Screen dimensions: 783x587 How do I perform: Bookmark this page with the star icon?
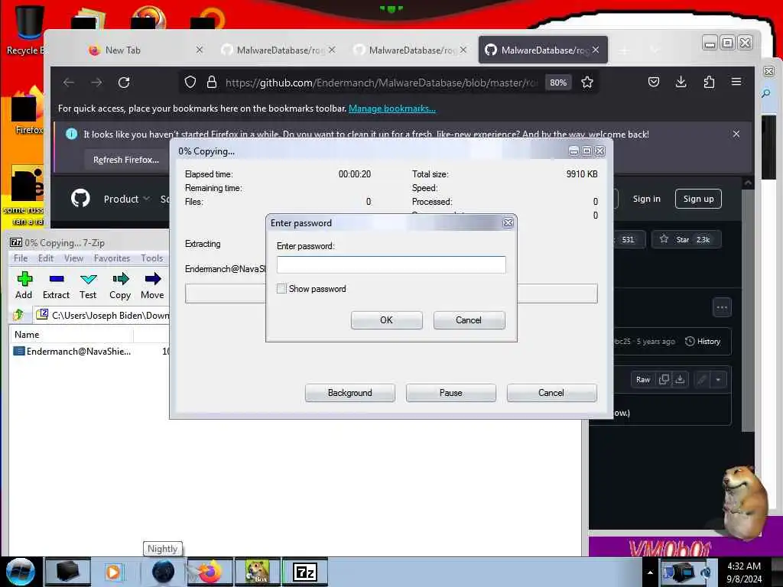[587, 83]
